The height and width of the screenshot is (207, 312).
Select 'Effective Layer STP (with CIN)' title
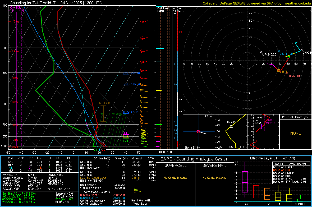click(273, 158)
